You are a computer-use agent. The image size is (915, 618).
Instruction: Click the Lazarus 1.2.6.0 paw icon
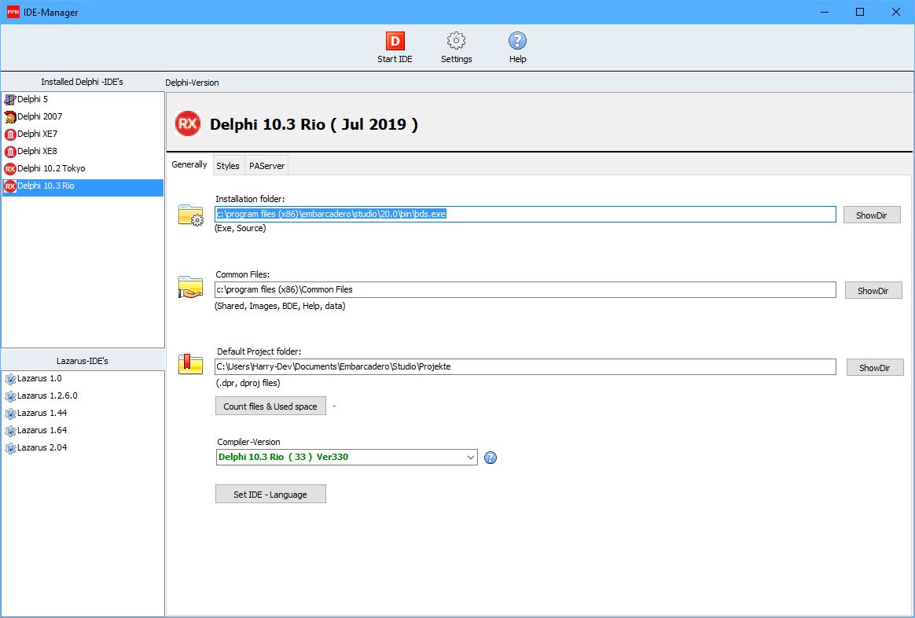10,397
